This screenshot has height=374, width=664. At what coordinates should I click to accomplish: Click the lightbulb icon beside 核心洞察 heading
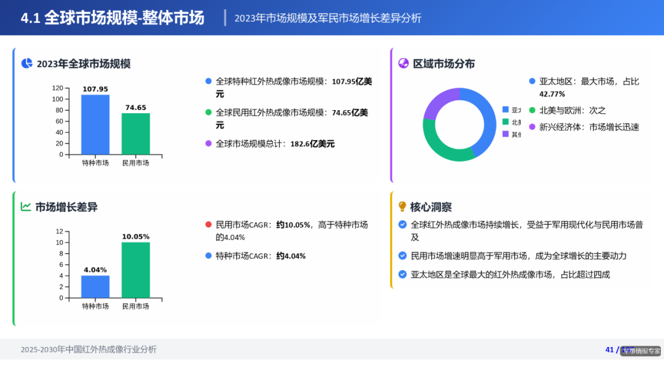[402, 207]
